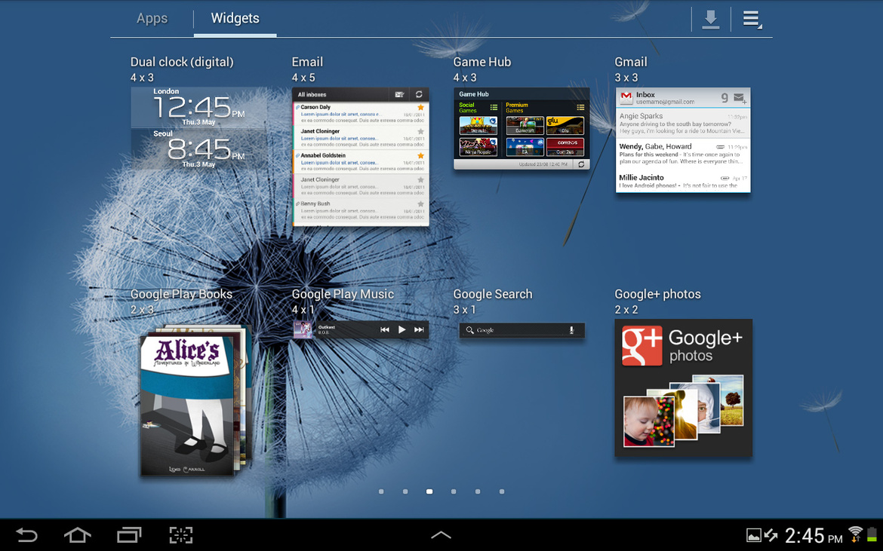Click the battery status icon
The height and width of the screenshot is (551, 883).
[x=872, y=534]
